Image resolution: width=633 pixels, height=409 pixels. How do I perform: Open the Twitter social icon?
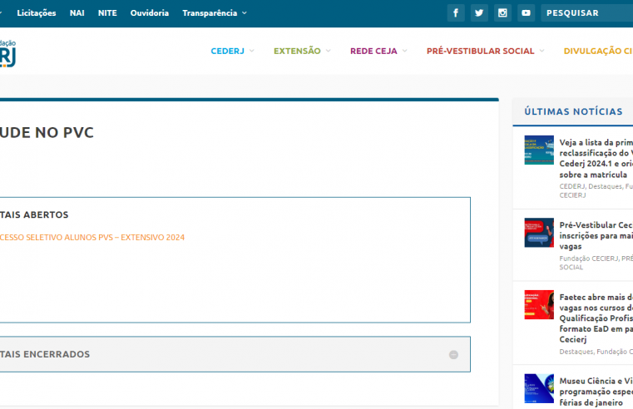[479, 13]
